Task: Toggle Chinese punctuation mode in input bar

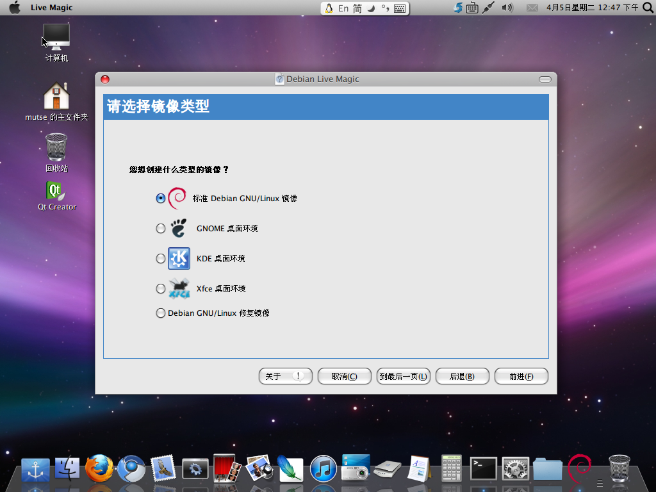Action: [385, 8]
